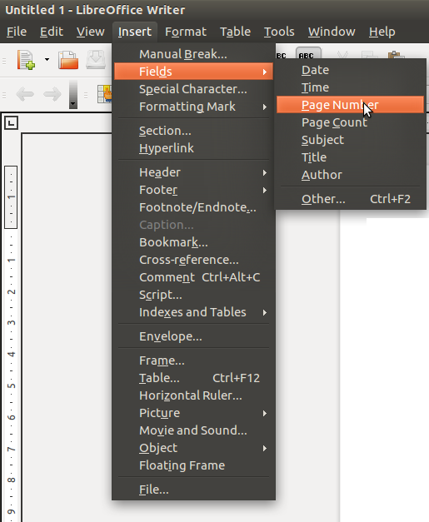Open the Edit menu
Image resolution: width=429 pixels, height=522 pixels.
point(52,32)
